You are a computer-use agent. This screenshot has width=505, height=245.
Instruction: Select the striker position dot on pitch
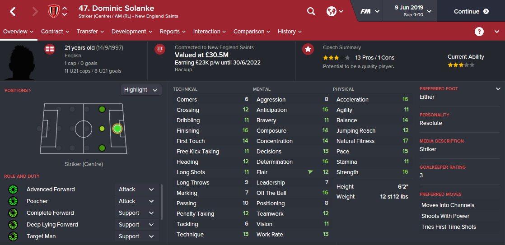point(117,129)
